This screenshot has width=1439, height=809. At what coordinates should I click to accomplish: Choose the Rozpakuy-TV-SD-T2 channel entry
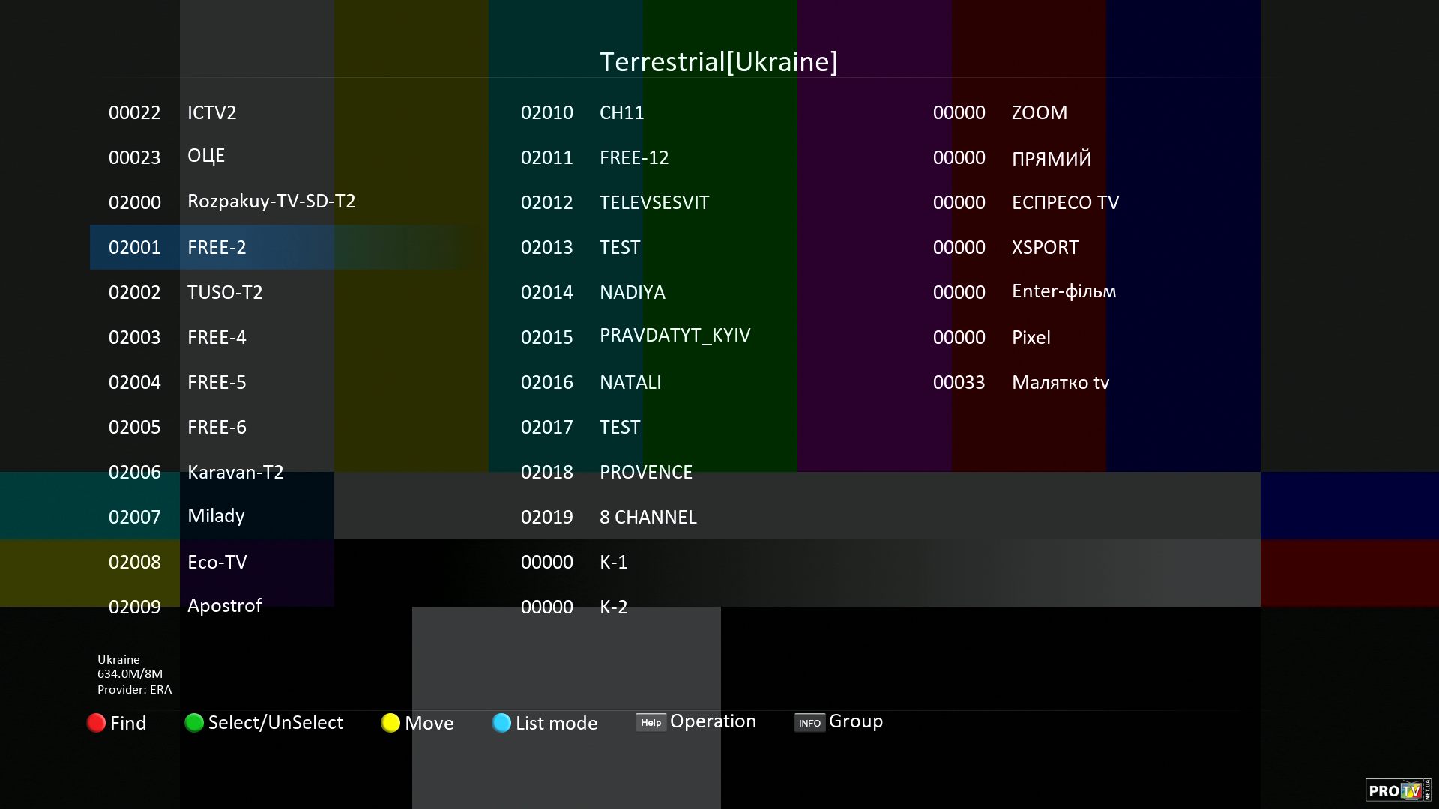tap(271, 202)
